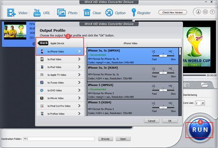The width and height of the screenshot is (218, 148).
Task: Adjust iPhone 5 (H264) quality slider
Action: point(163,108)
